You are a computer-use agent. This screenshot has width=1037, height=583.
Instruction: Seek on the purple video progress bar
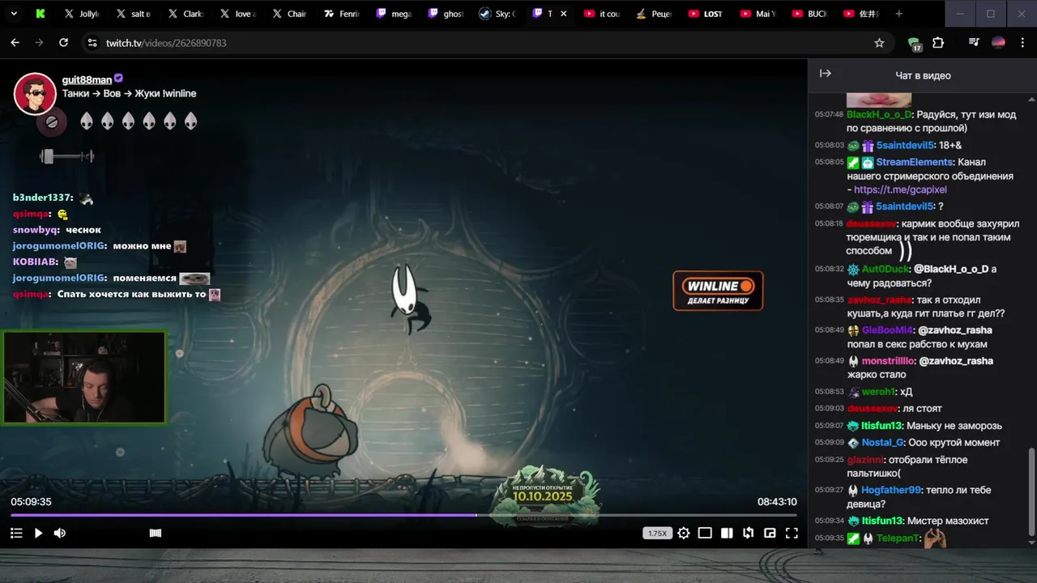tap(403, 515)
